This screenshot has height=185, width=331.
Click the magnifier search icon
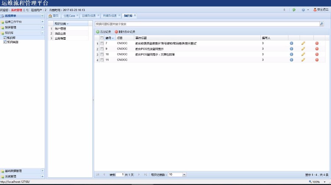tap(322, 24)
